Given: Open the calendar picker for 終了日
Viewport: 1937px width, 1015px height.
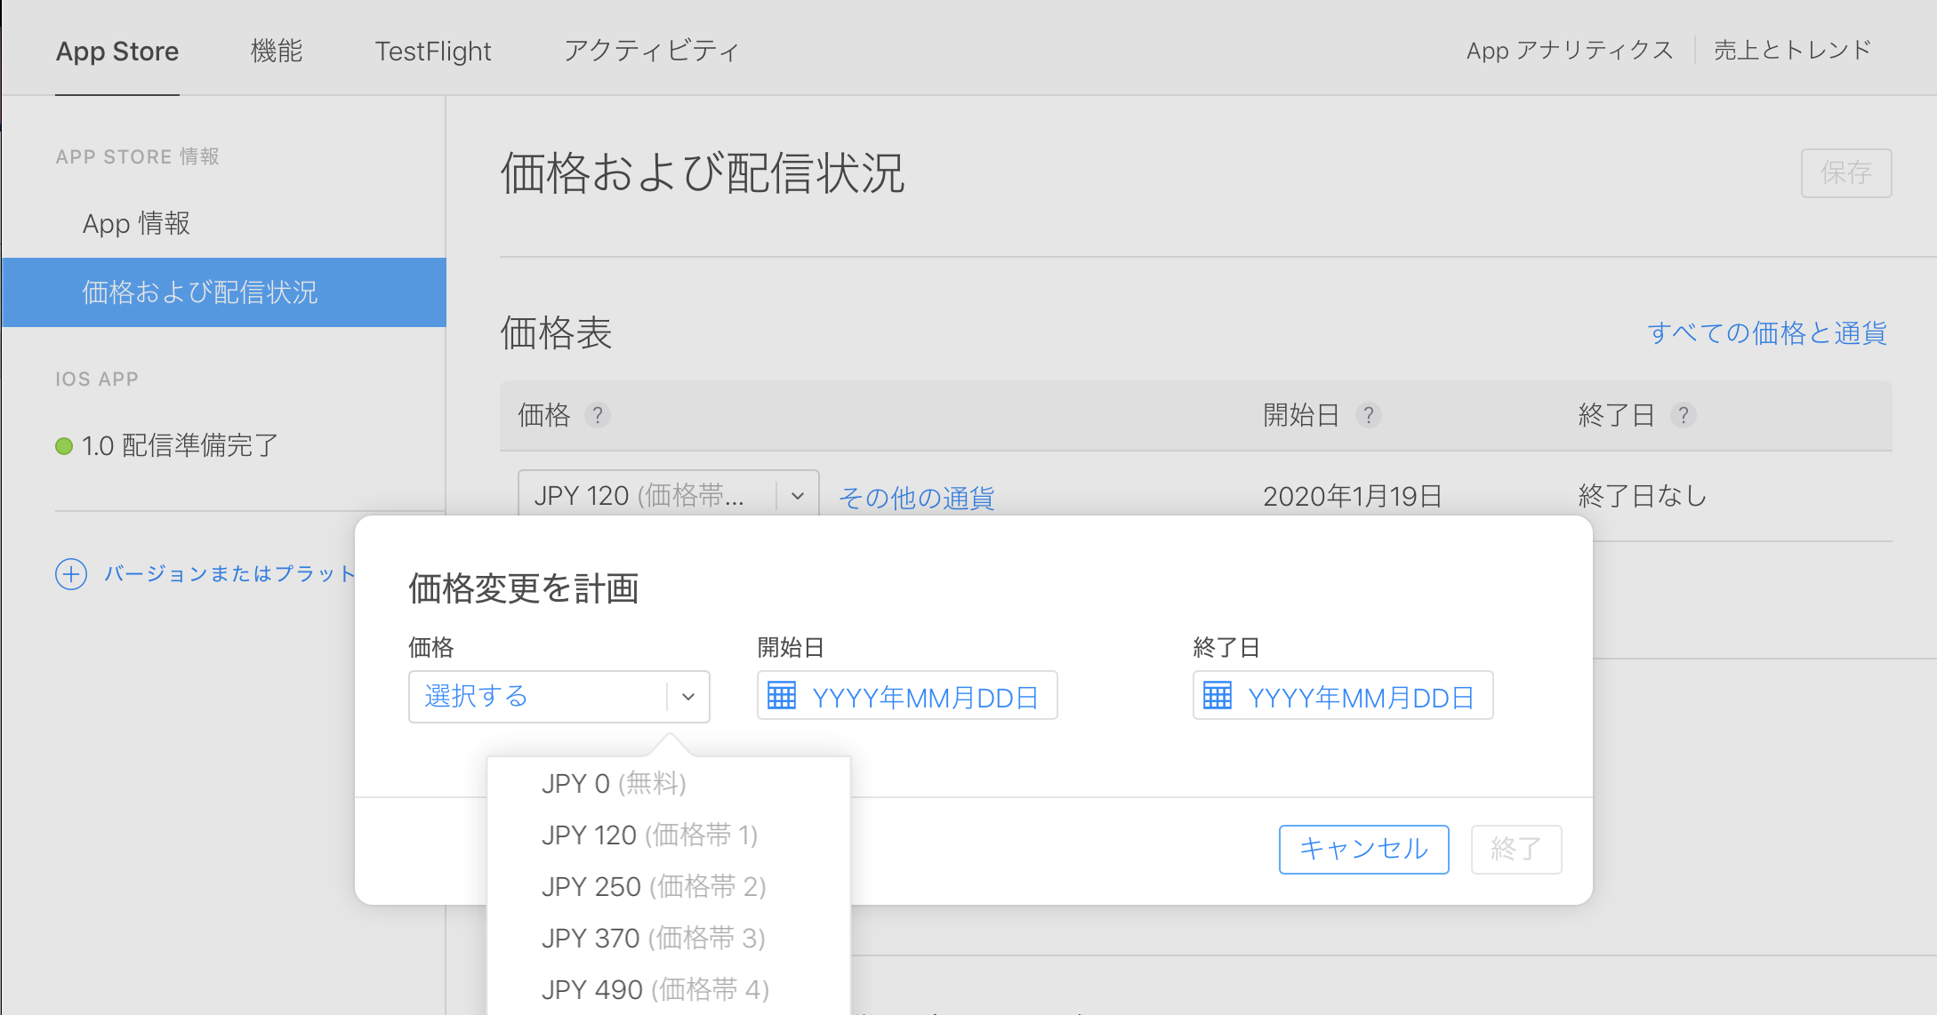Looking at the screenshot, I should pos(1217,696).
